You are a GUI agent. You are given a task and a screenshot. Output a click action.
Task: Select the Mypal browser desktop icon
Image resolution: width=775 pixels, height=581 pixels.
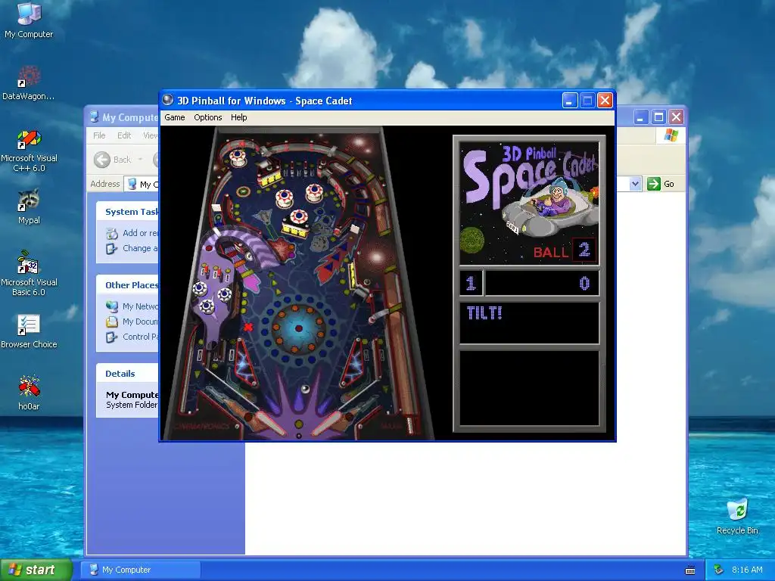(29, 207)
